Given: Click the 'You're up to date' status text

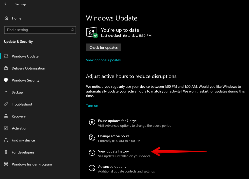Looking at the screenshot, I should tap(120, 30).
